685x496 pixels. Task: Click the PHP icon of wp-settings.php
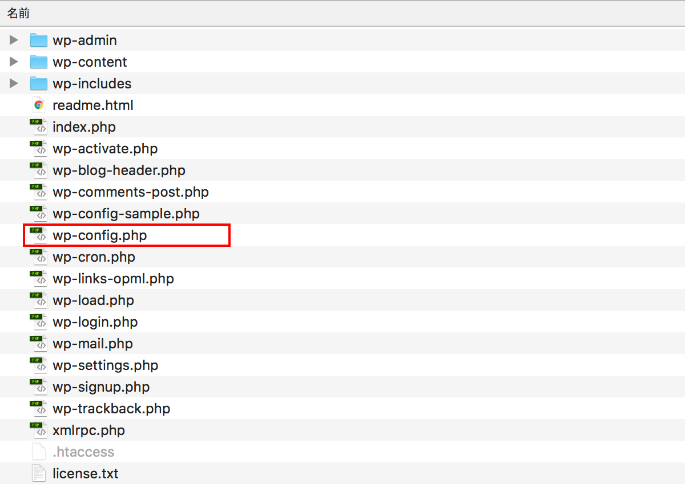[x=38, y=365]
